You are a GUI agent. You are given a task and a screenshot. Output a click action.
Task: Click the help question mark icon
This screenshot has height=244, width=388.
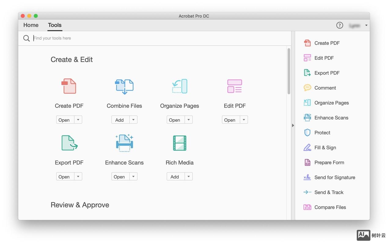pos(339,25)
